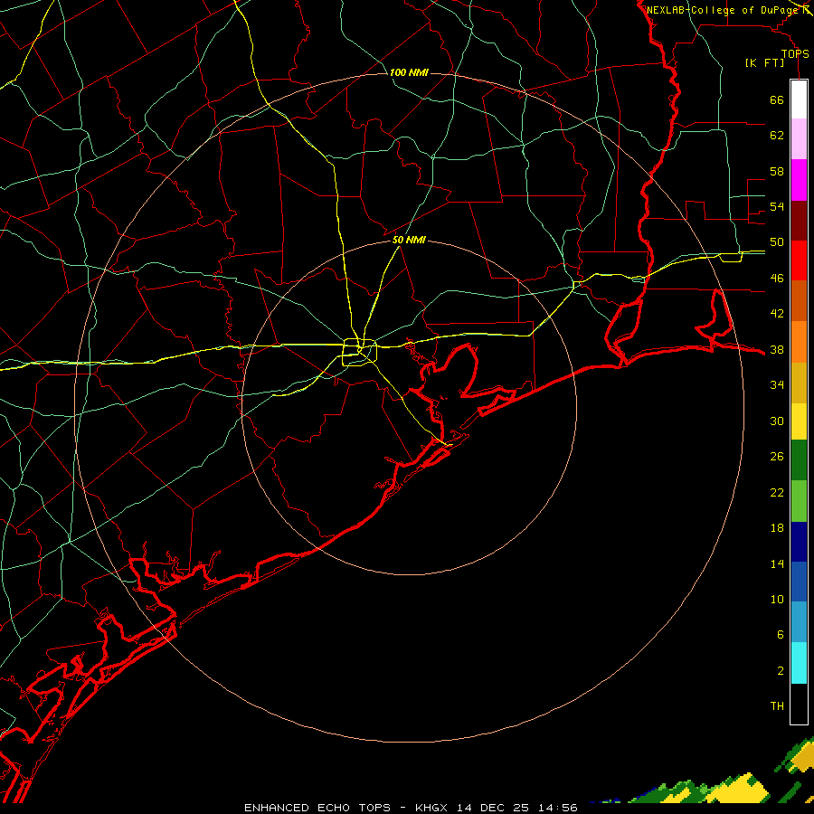
Task: Click the 58 value on the legend
Action: [x=777, y=171]
